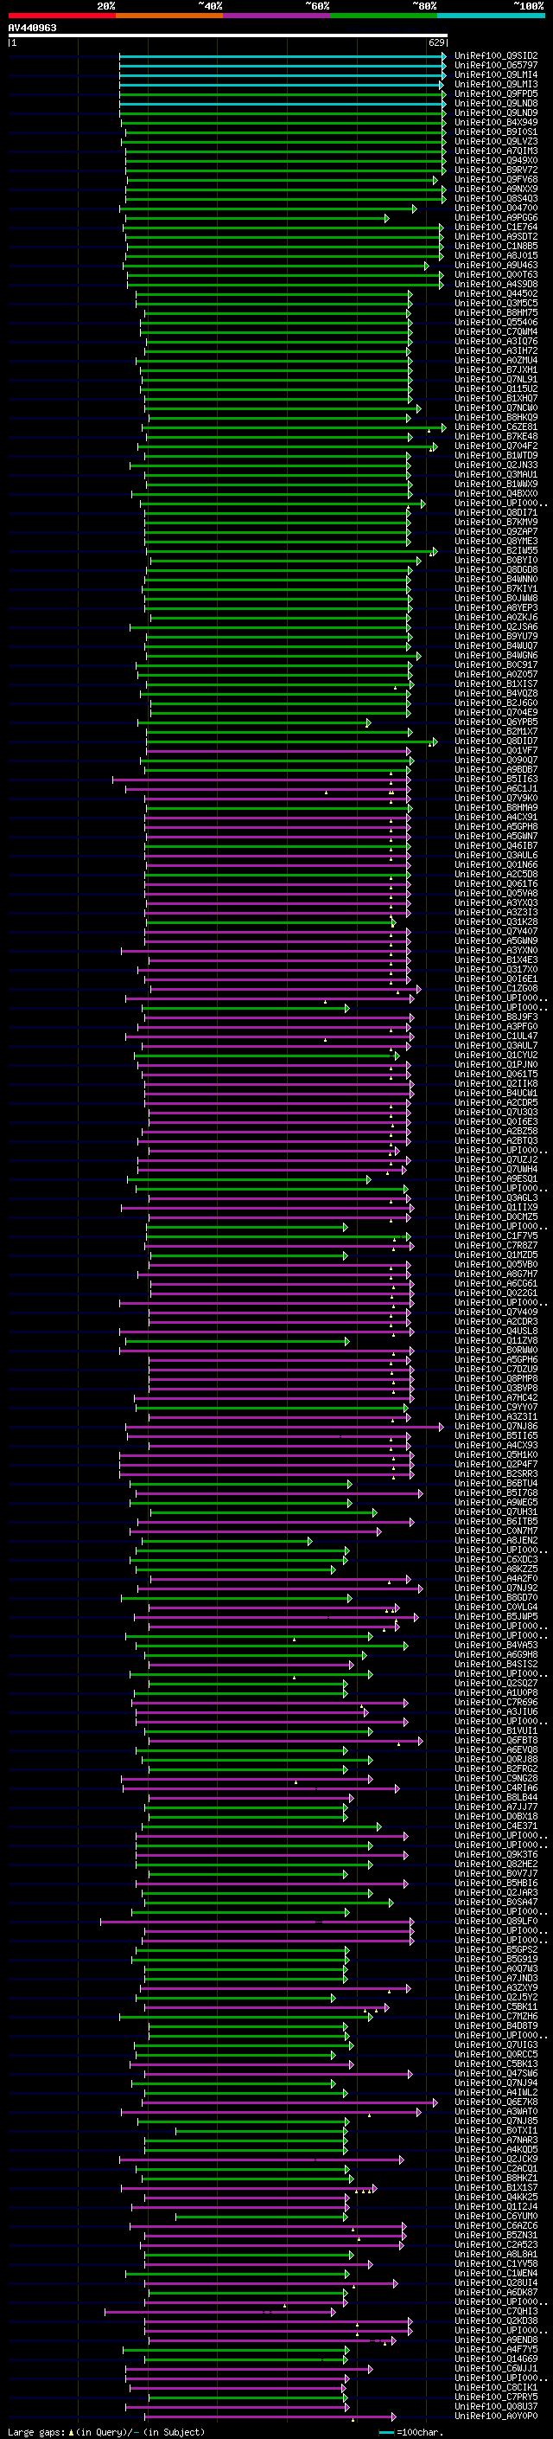Screen dimensions: 553x2439
Task: Select hit label UniRef100_Q115U2
Action: [x=496, y=388]
